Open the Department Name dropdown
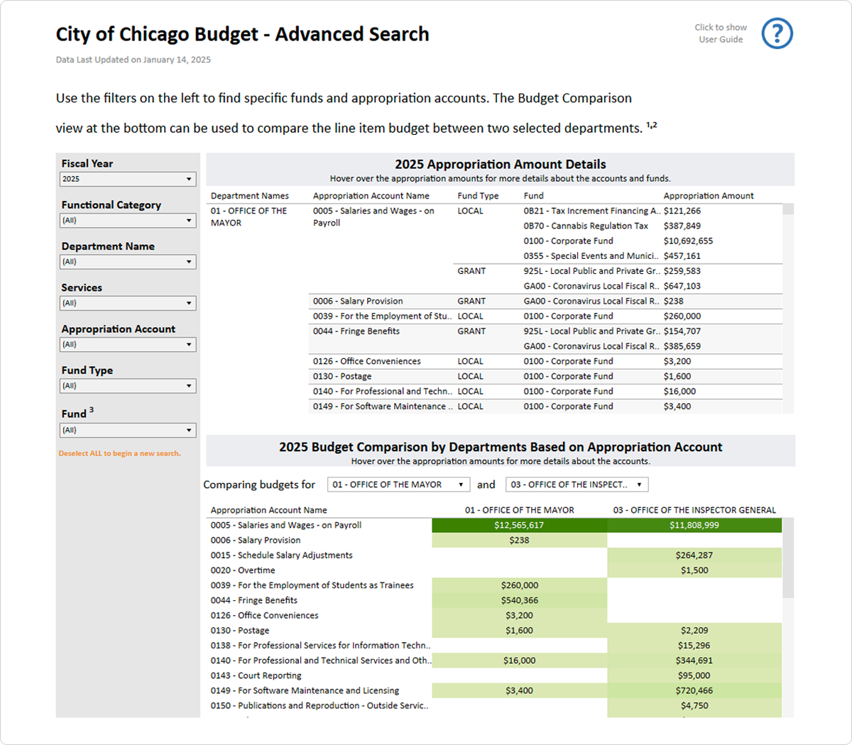Viewport: 852px width, 745px height. [x=128, y=262]
